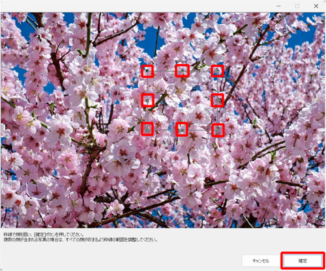
Task: Confirm the selection with the 確定 button
Action: click(x=303, y=261)
